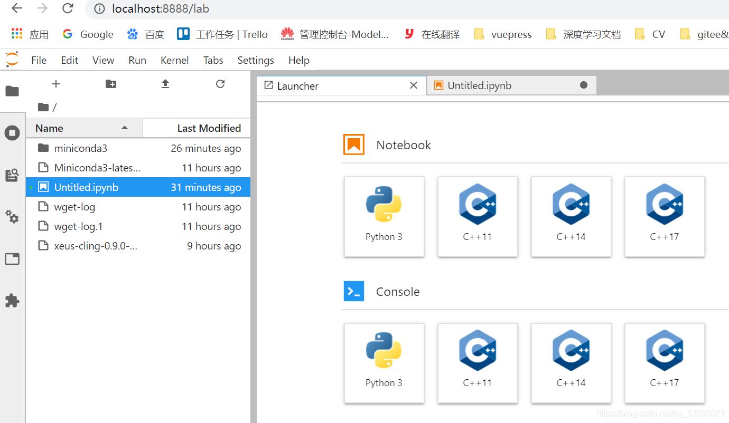This screenshot has height=423, width=729.
Task: Sort files by Name column
Action: 83,128
